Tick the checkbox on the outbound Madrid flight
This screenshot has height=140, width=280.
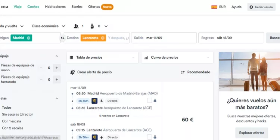pos(149,100)
